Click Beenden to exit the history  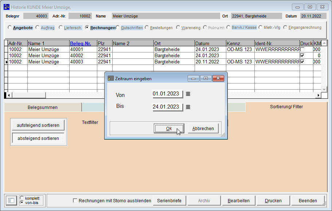tap(308, 200)
